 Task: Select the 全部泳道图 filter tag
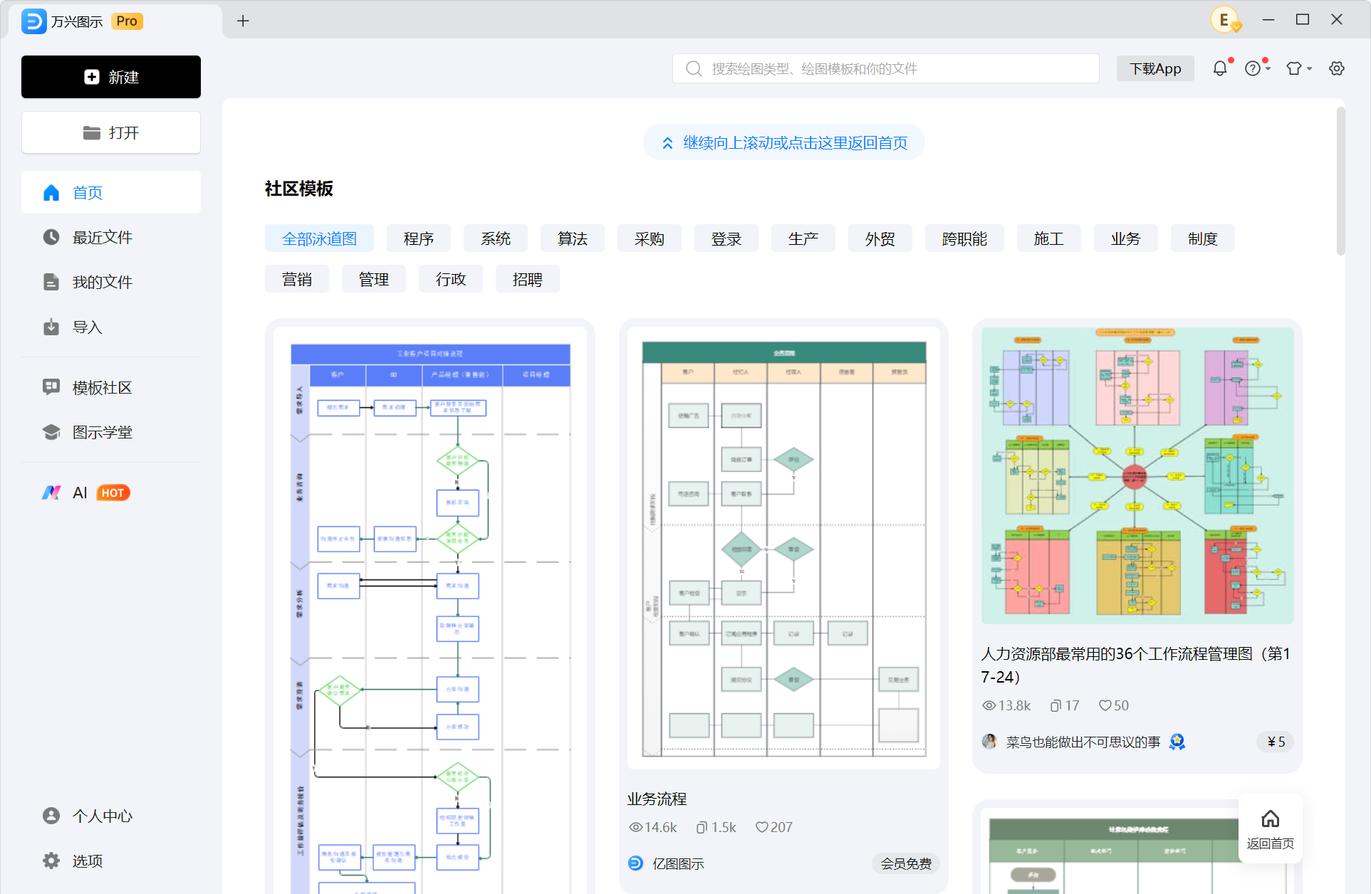(319, 238)
